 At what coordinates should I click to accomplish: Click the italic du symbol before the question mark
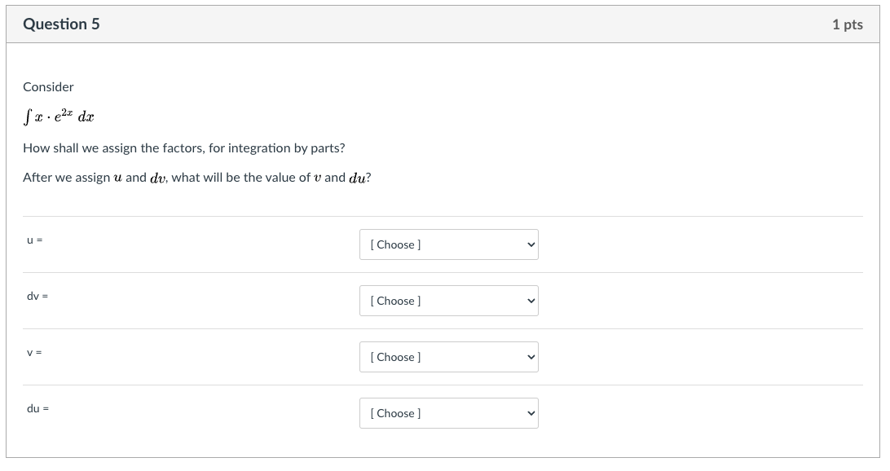pyautogui.click(x=357, y=178)
